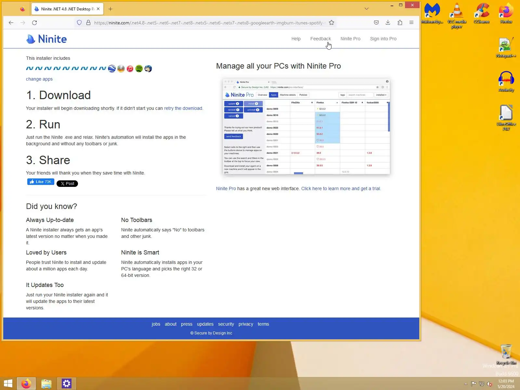The height and width of the screenshot is (390, 520).
Task: Select the Firefox desktop shortcut
Action: [506, 14]
